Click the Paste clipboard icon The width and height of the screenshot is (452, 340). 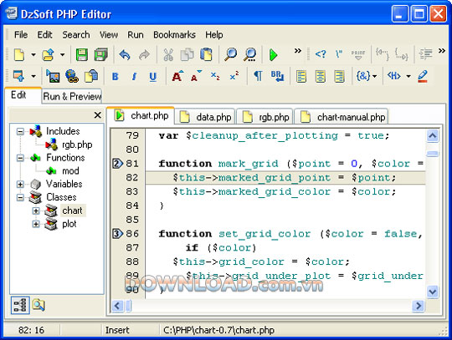[206, 54]
